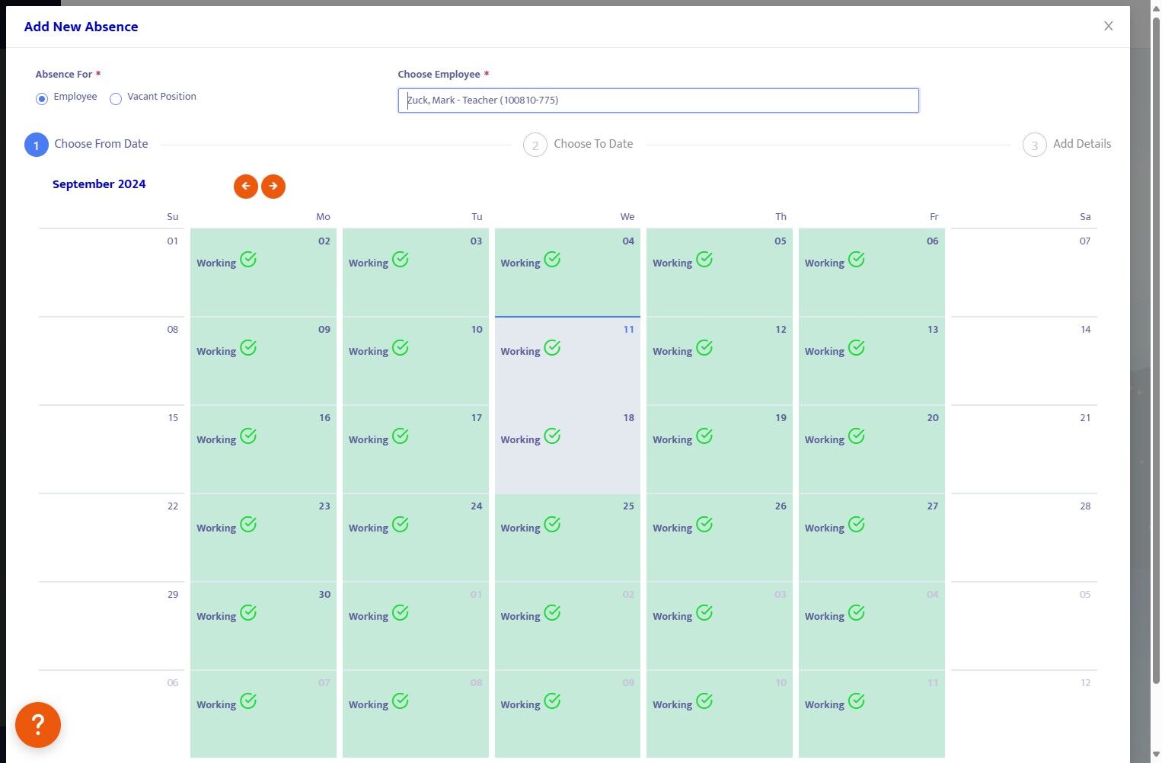Advance to next month with right arrow
The image size is (1162, 763).
click(x=273, y=186)
